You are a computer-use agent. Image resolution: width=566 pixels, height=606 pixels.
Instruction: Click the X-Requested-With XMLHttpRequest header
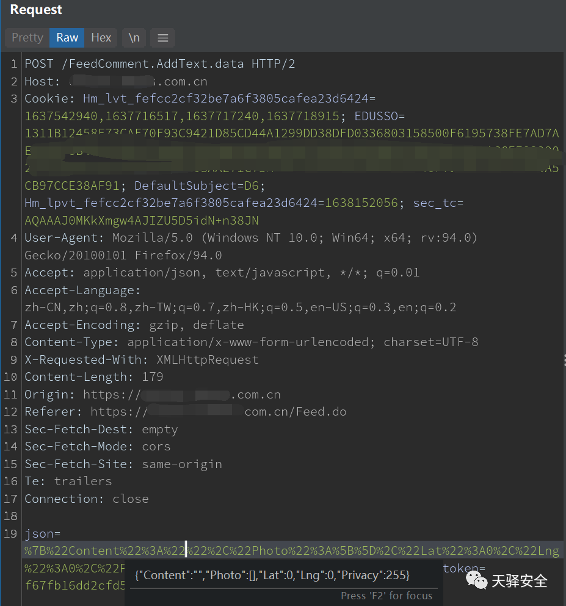[x=141, y=360]
